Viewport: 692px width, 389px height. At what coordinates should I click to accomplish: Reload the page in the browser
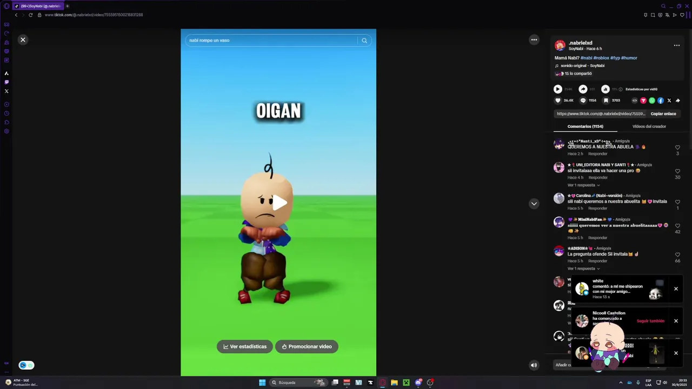(x=31, y=15)
